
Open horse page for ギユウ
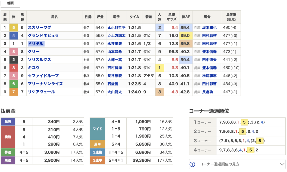pyautogui.click(x=34, y=68)
